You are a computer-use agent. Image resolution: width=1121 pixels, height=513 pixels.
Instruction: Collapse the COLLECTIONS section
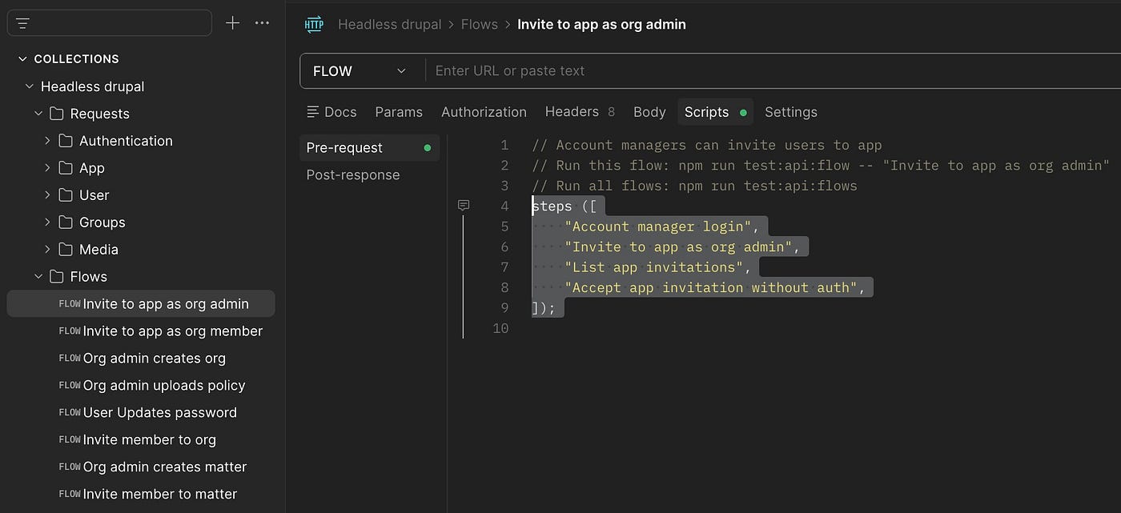pyautogui.click(x=22, y=59)
